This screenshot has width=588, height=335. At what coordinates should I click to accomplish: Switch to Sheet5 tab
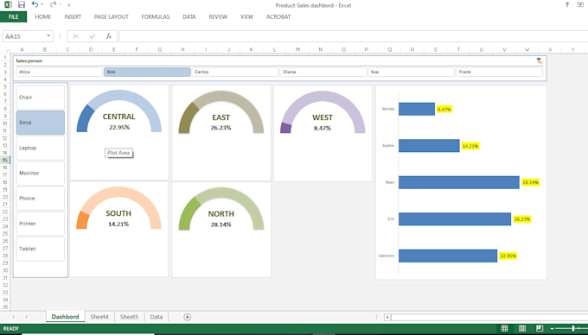(129, 317)
